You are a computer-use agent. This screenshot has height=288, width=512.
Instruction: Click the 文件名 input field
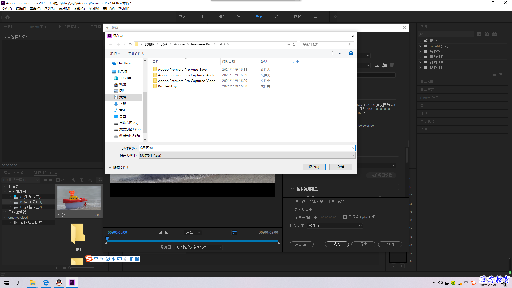(x=245, y=148)
